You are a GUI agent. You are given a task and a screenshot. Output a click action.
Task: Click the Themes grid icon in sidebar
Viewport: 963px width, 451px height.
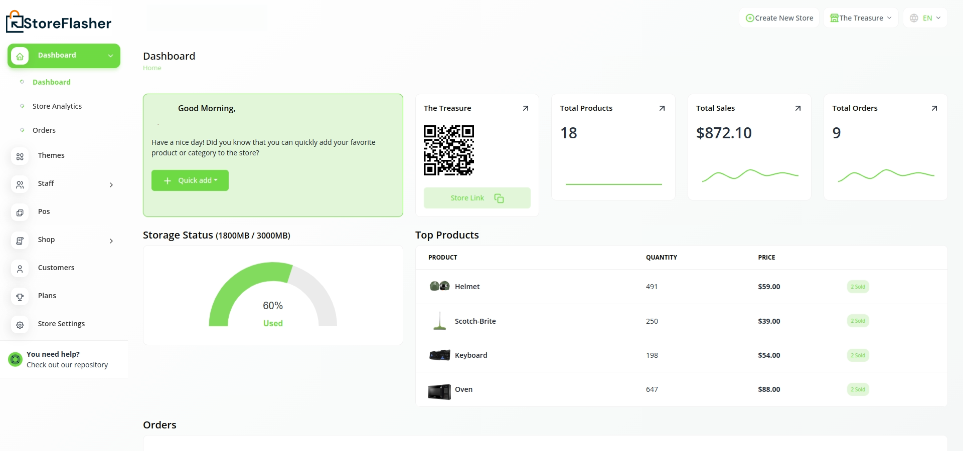20,157
